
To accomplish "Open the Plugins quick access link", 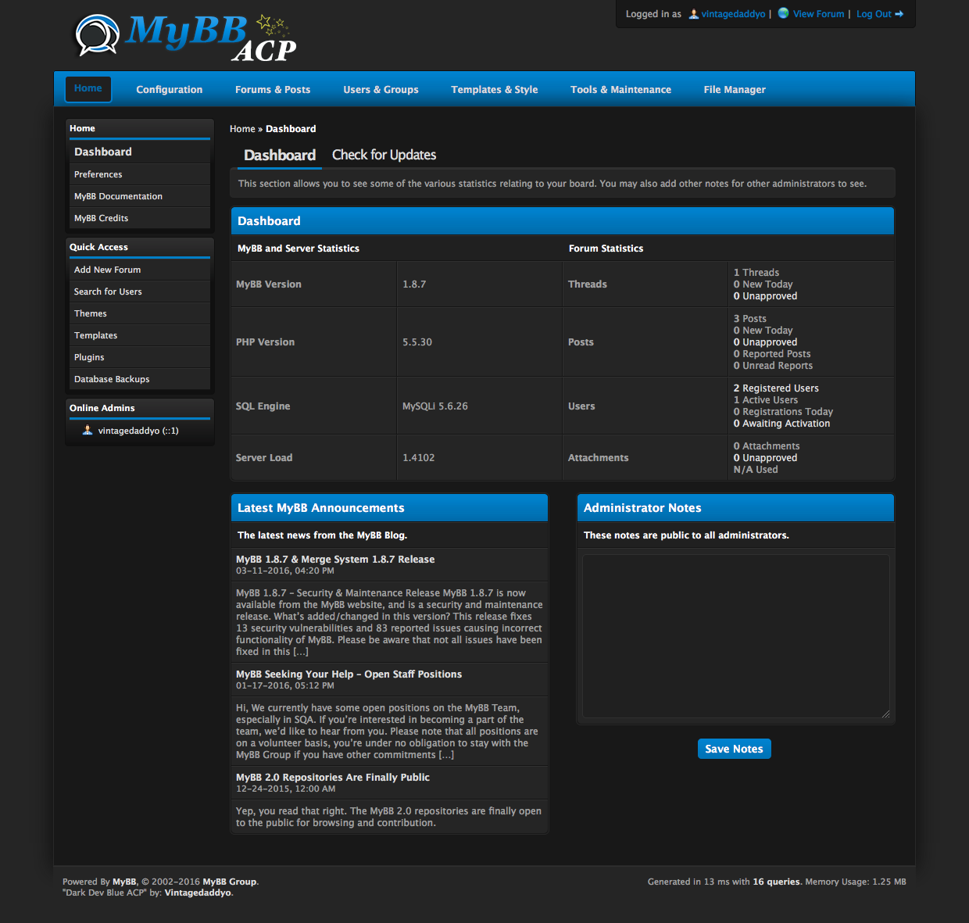I will coord(89,357).
